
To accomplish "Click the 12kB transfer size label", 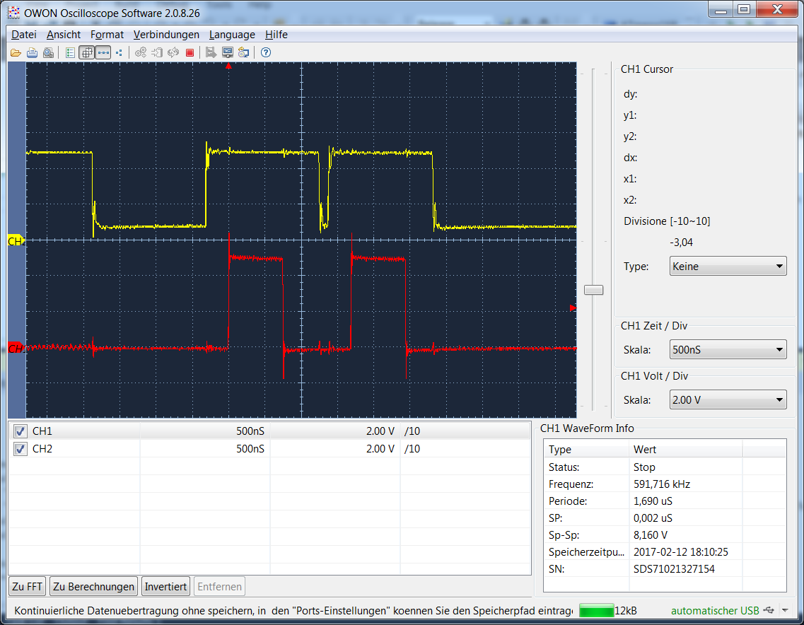I will click(626, 610).
